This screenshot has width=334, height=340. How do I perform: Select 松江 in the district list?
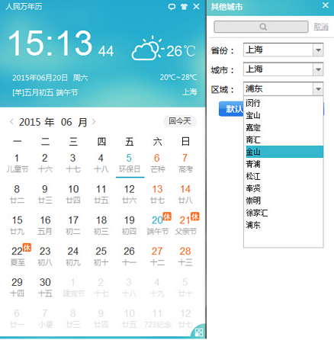(284, 176)
